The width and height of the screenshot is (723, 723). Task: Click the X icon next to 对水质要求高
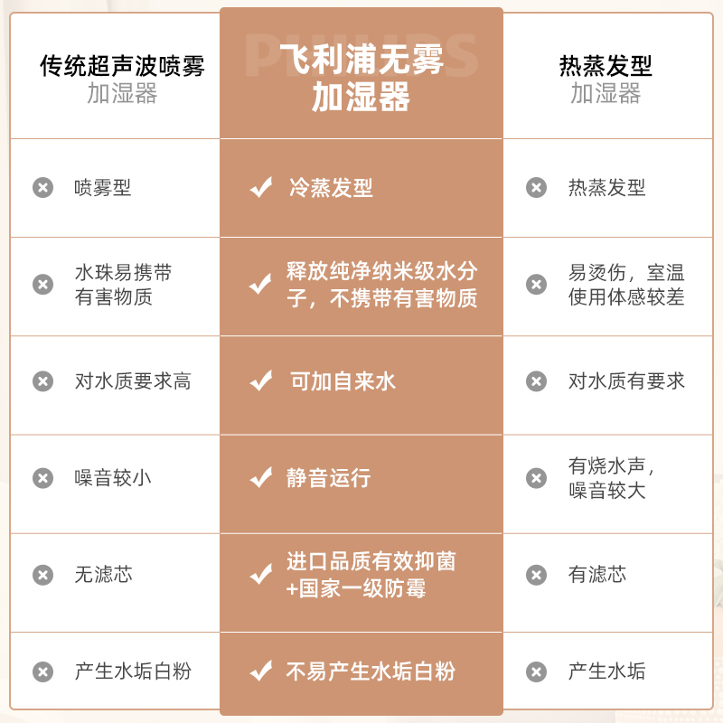42,381
